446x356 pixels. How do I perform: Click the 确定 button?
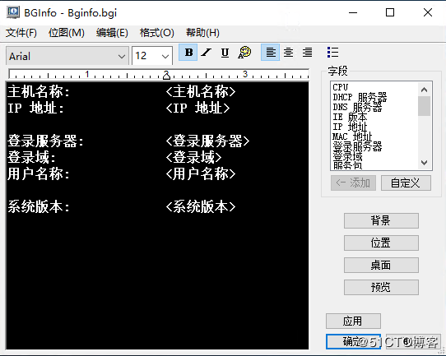coord(353,341)
